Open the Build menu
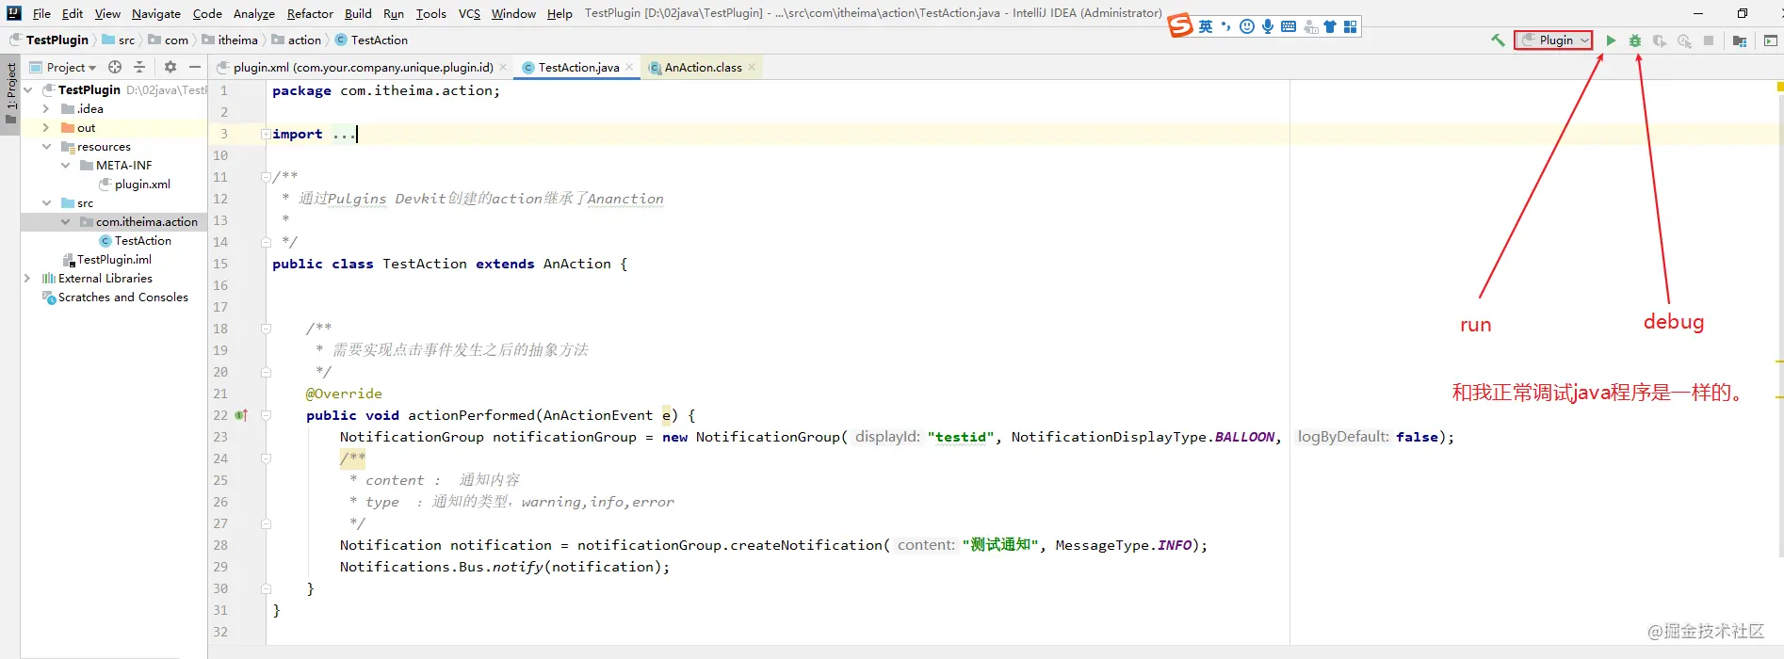Screen dimensions: 1784x659 click(358, 13)
